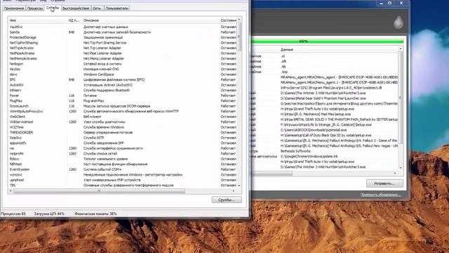Open the Приложения tab
This screenshot has width=449, height=253.
14,8
